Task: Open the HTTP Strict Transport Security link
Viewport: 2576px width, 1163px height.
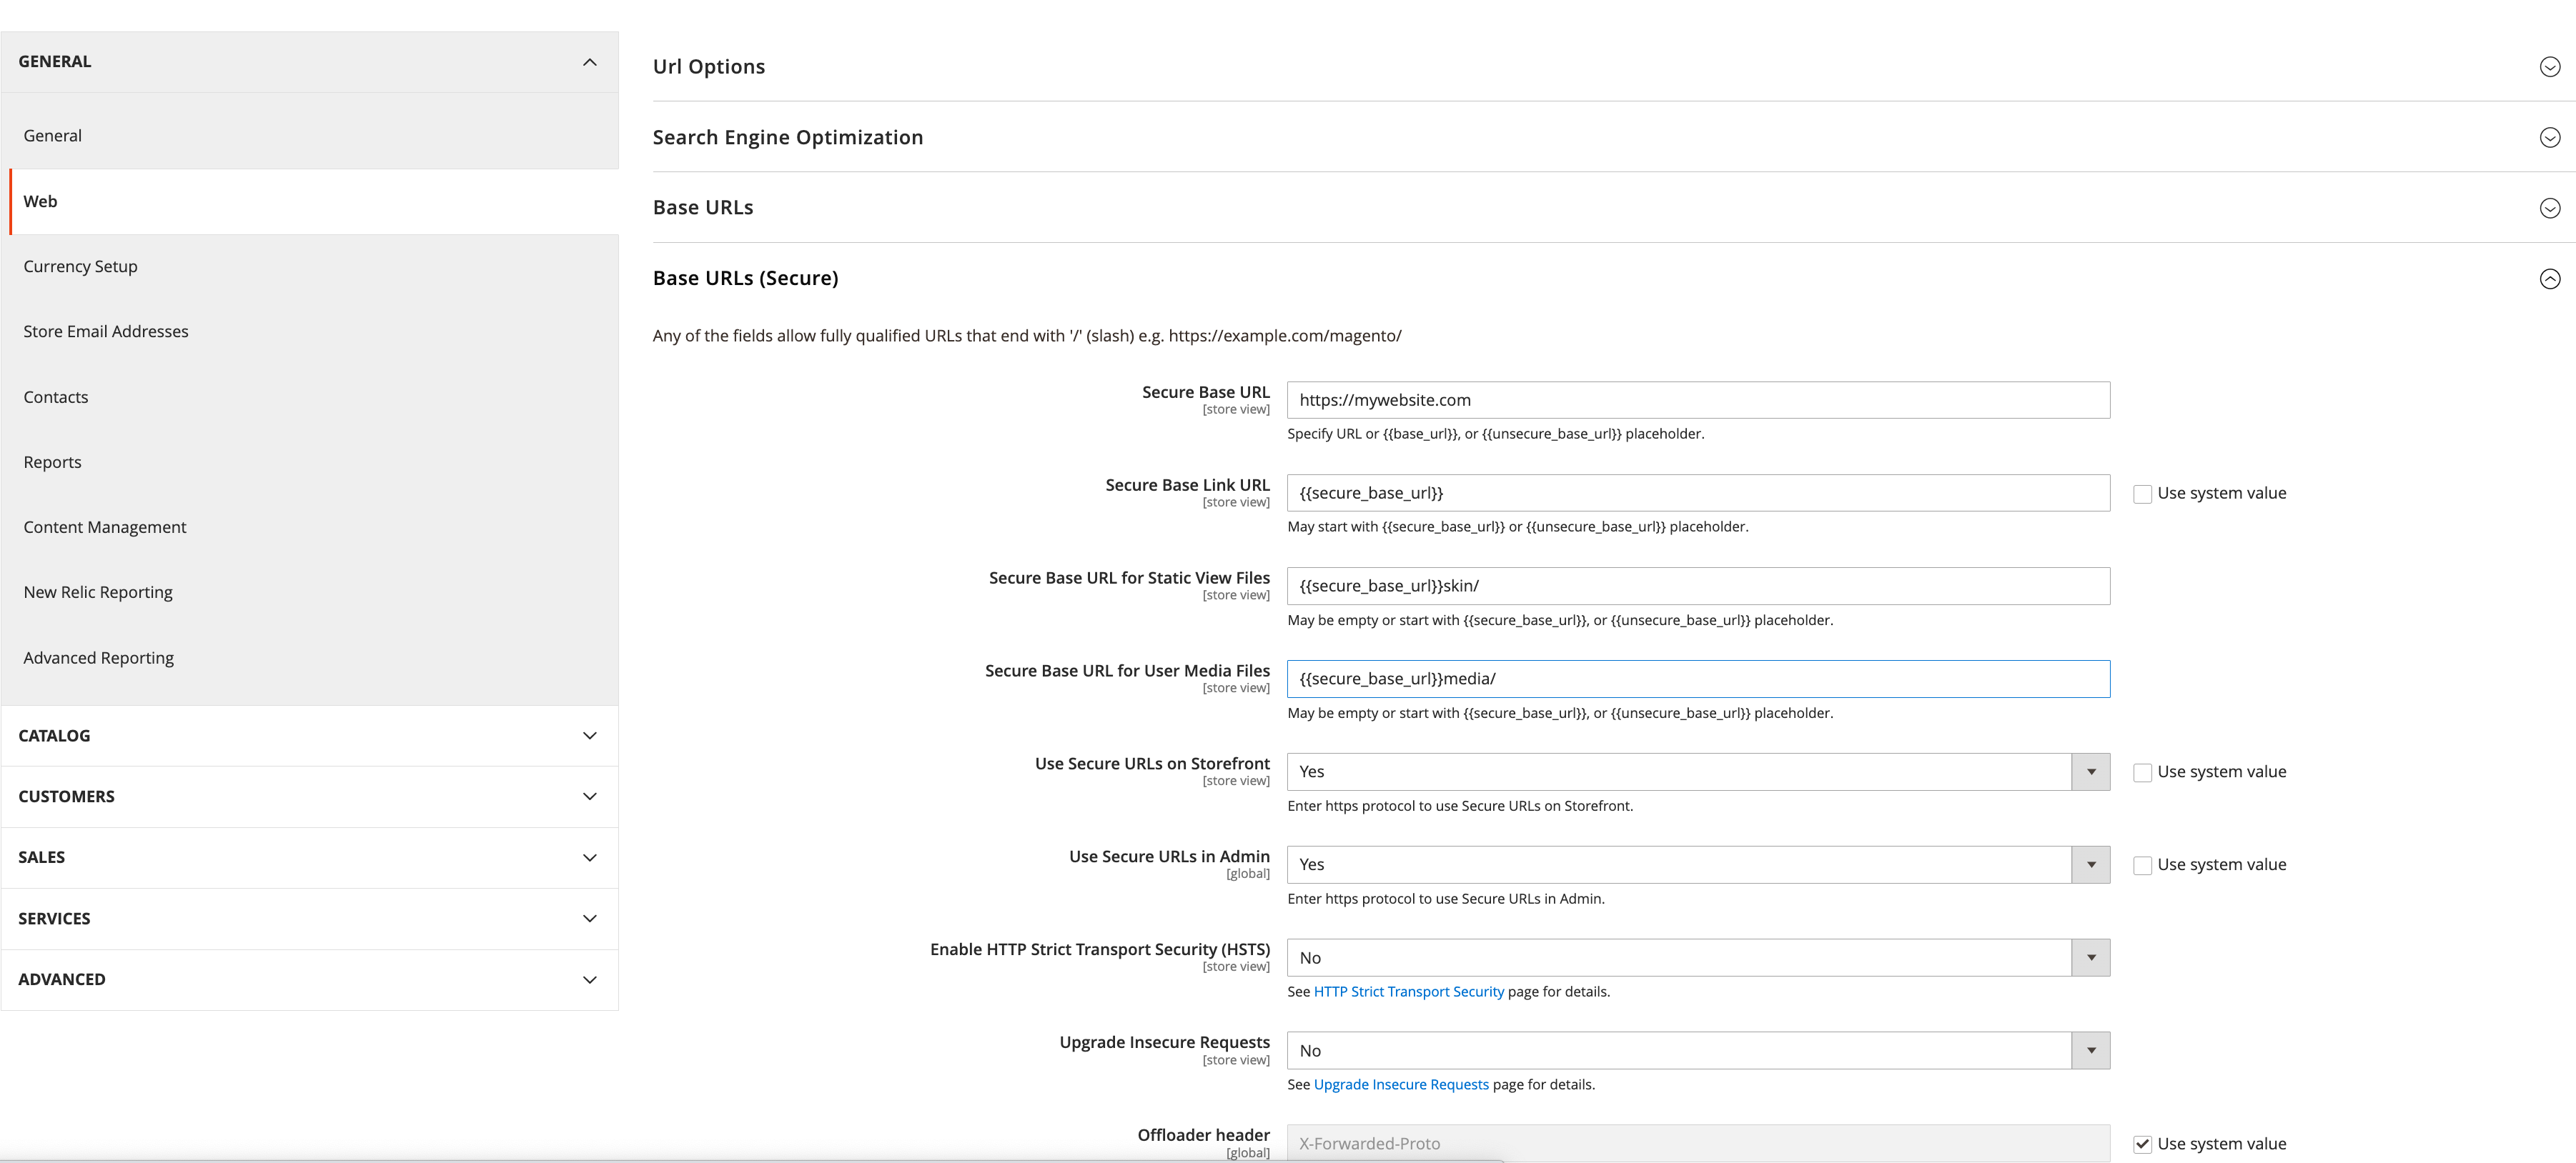Action: click(x=1408, y=992)
